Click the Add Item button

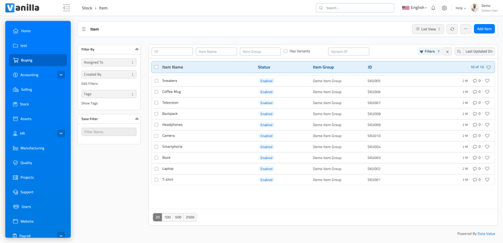[x=484, y=29]
